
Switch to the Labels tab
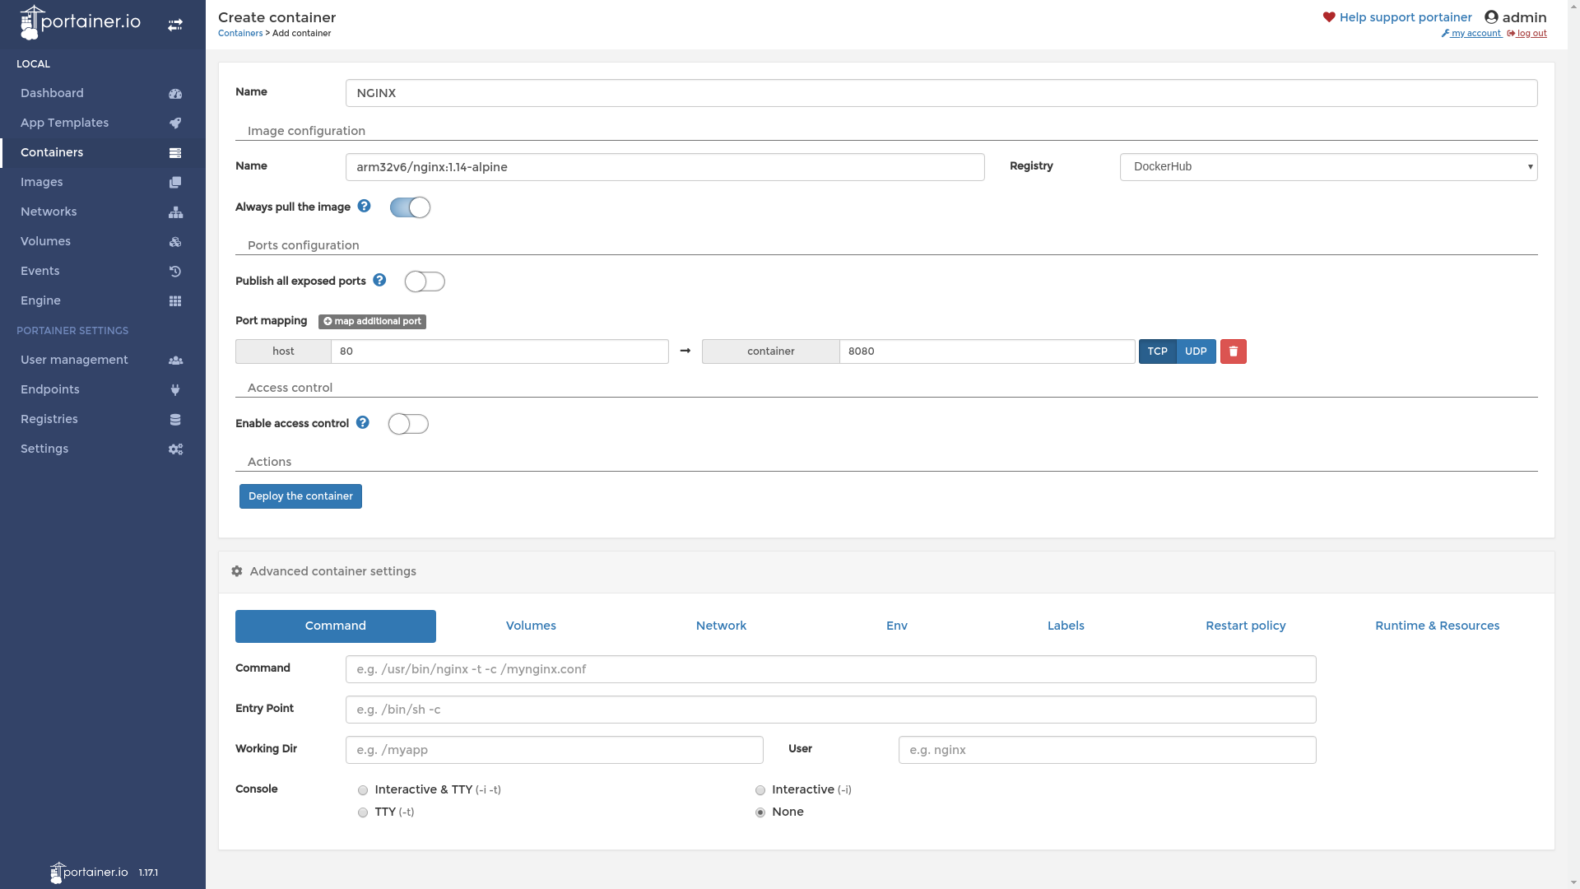(1066, 626)
